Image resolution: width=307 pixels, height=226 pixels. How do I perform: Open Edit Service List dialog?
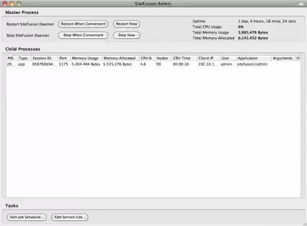(x=70, y=217)
